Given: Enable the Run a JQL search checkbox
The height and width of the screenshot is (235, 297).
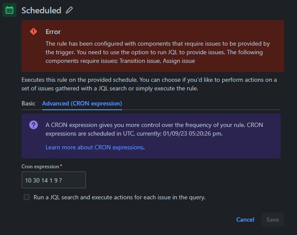Looking at the screenshot, I should 27,197.
